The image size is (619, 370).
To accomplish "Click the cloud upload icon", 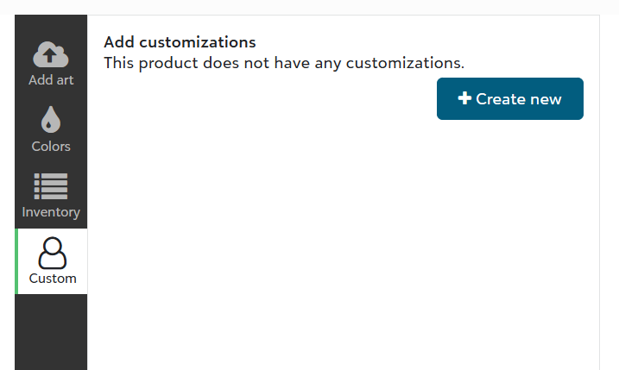I will (51, 55).
